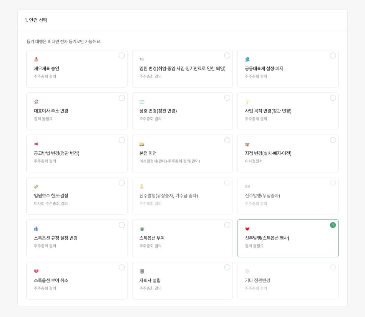Select the radio circle for 상호 변경(정관 변경)

[x=227, y=98]
